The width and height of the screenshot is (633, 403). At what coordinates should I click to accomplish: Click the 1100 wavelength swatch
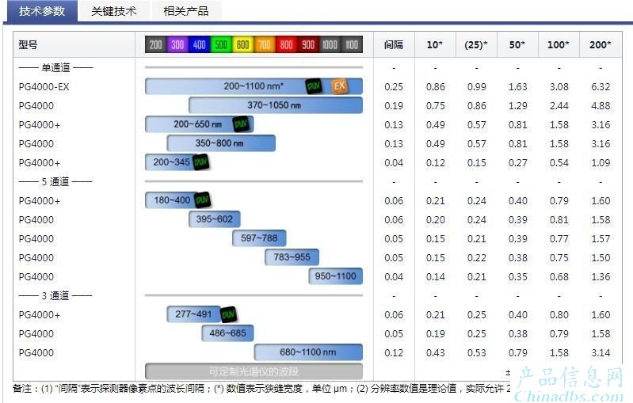click(x=352, y=44)
